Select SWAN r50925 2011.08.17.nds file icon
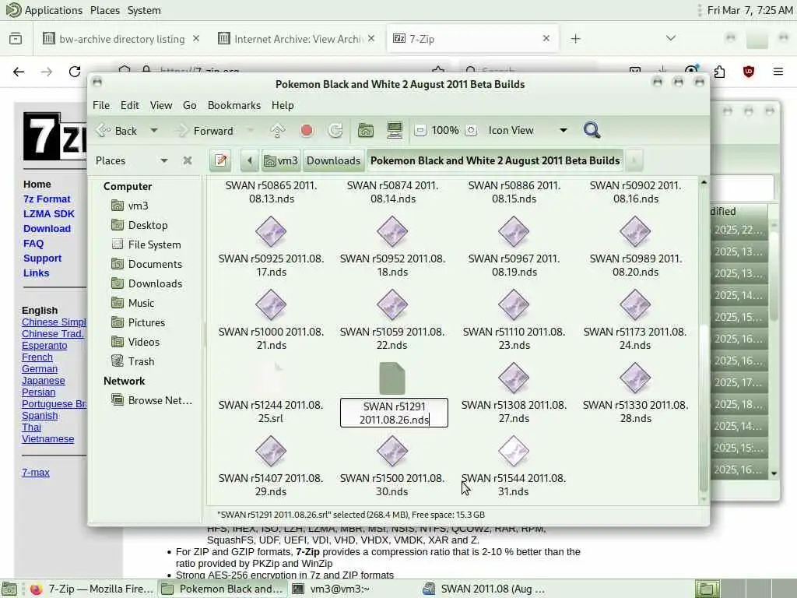The width and height of the screenshot is (797, 598). click(271, 231)
